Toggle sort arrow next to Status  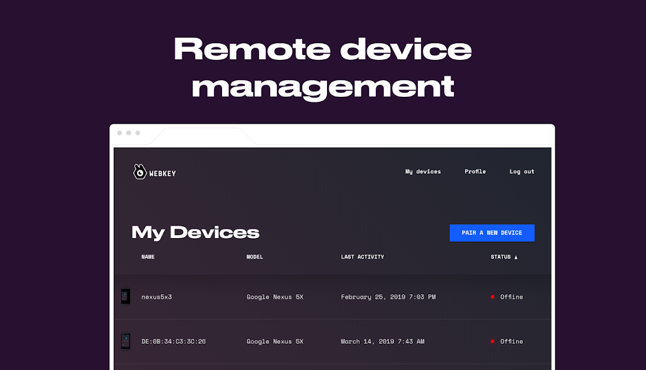[x=516, y=257]
